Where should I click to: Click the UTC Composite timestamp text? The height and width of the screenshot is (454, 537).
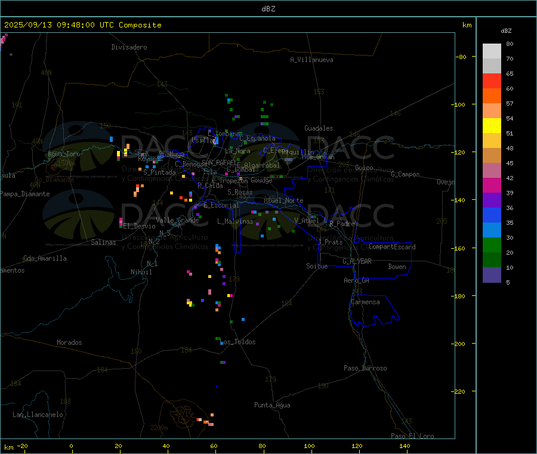pyautogui.click(x=83, y=25)
